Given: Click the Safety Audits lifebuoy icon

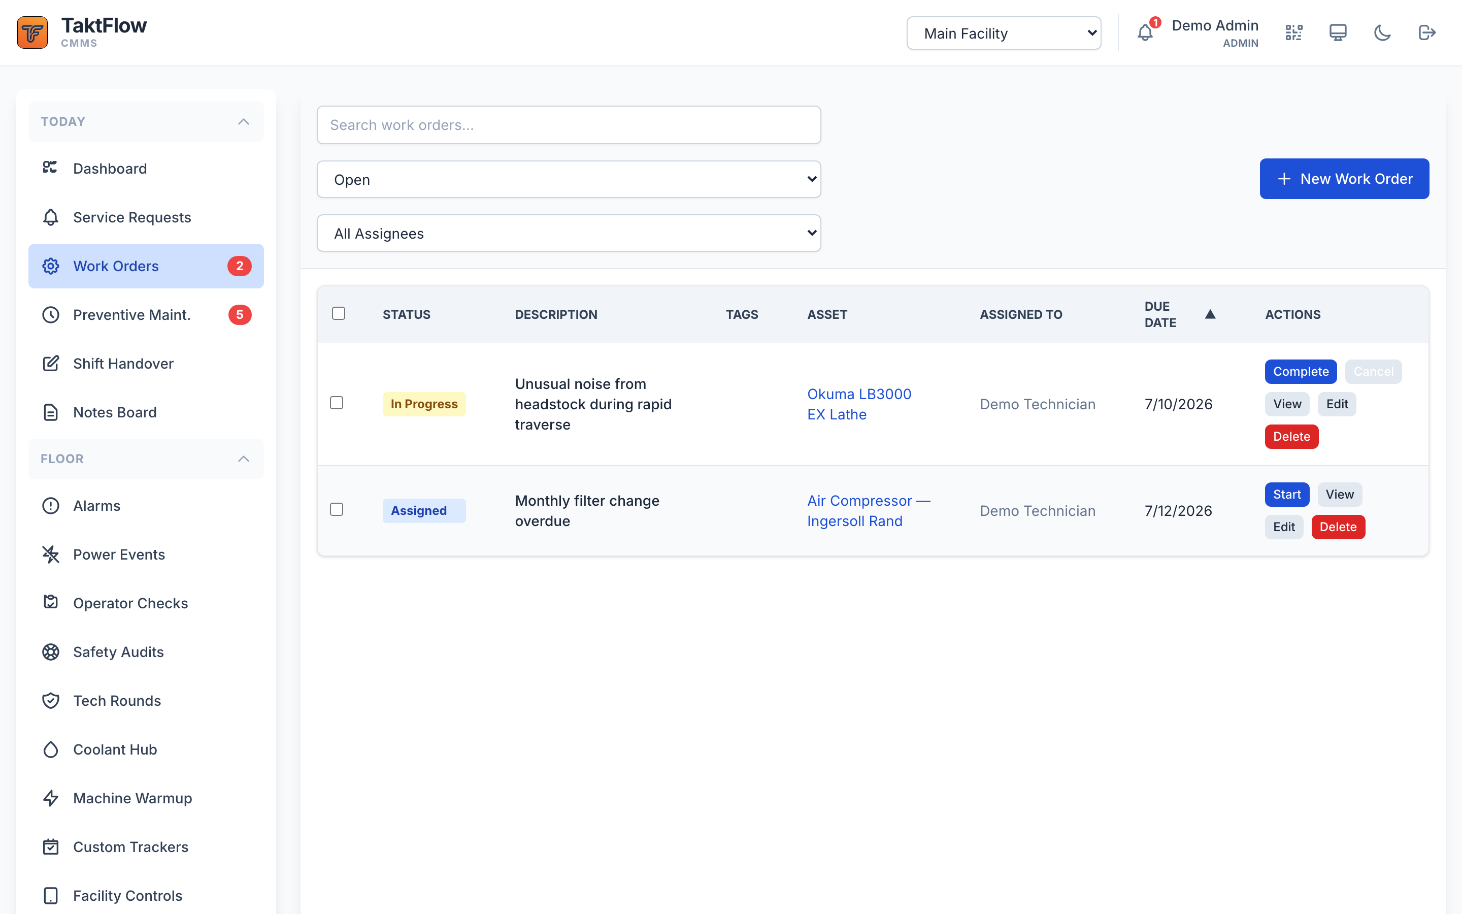Looking at the screenshot, I should tap(51, 651).
